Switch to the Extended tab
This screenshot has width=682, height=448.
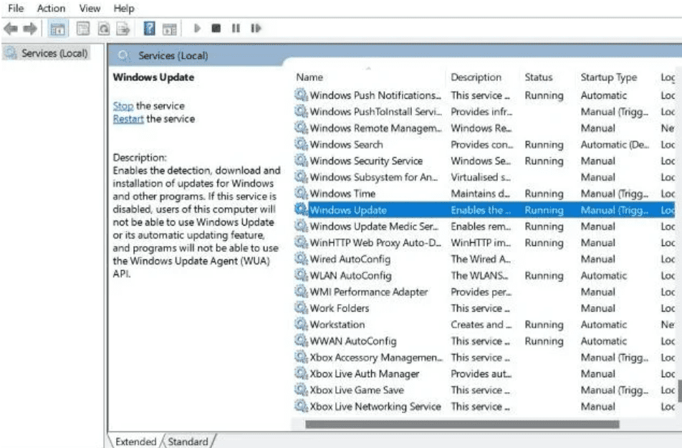coord(135,442)
